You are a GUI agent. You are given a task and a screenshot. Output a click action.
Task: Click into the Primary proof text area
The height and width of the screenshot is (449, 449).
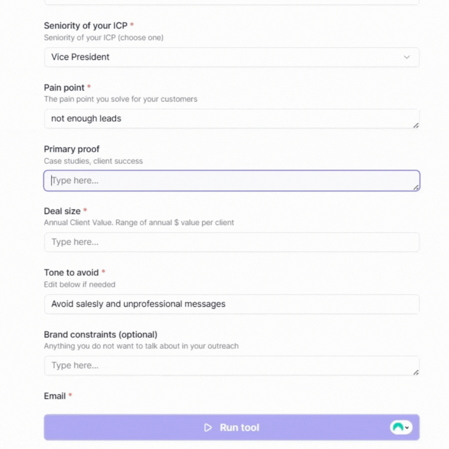(232, 181)
